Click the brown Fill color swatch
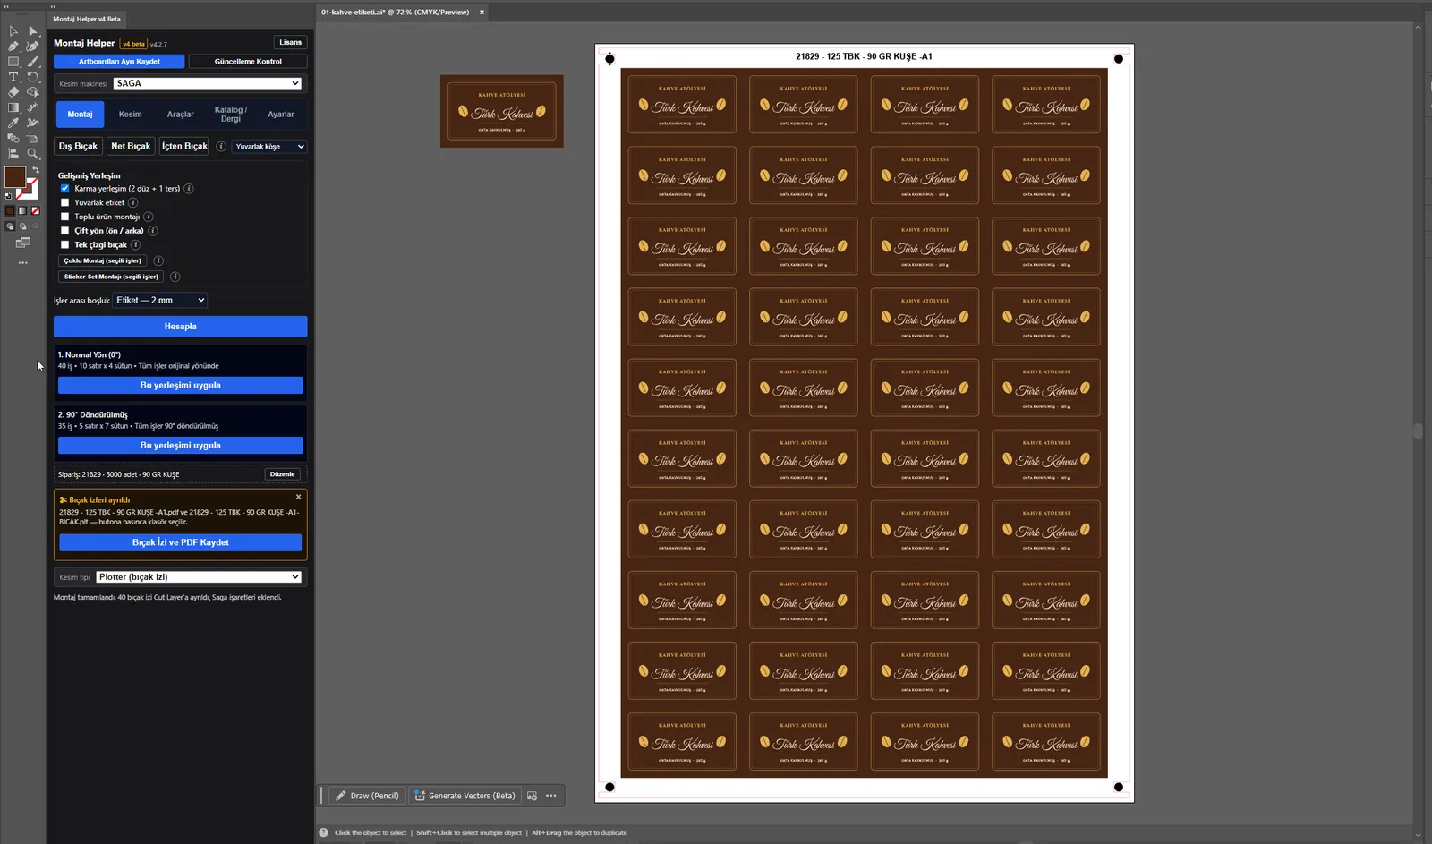Image resolution: width=1432 pixels, height=844 pixels. tap(14, 176)
